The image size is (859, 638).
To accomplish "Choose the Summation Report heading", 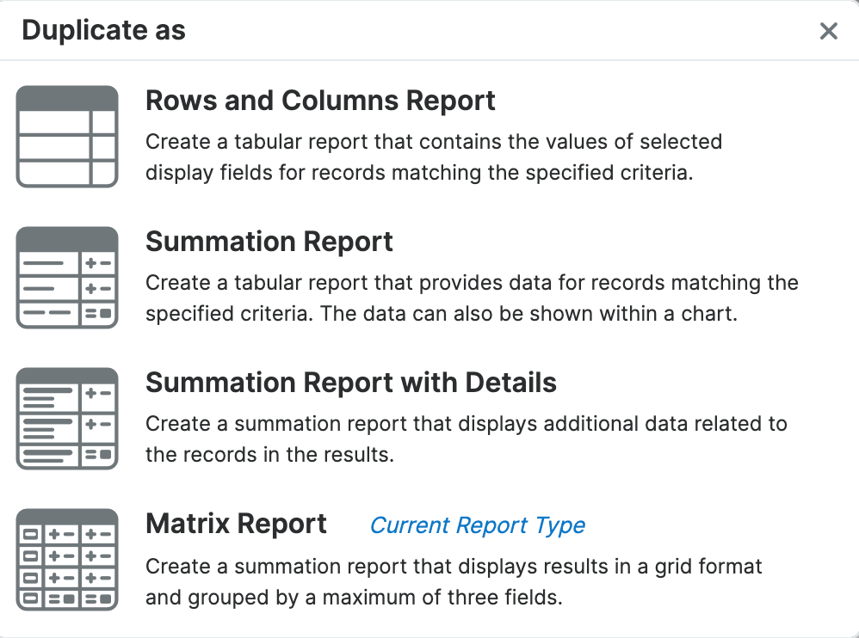I will point(269,242).
